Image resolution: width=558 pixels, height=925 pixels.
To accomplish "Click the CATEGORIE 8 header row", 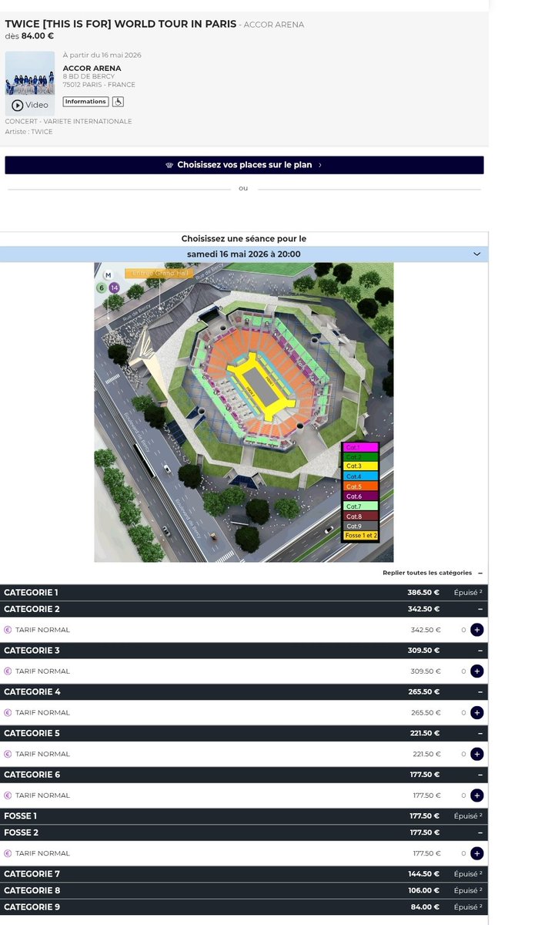I will pyautogui.click(x=244, y=890).
